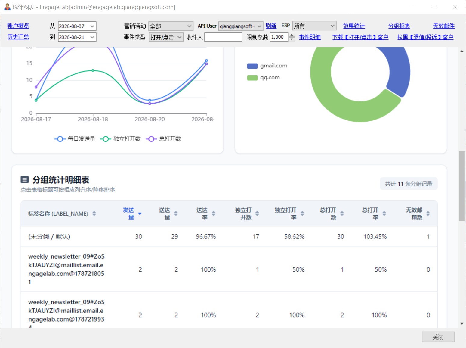Image resolution: width=466 pixels, height=348 pixels.
Task: Toggle 独立打开数 legend series
Action: click(121, 139)
